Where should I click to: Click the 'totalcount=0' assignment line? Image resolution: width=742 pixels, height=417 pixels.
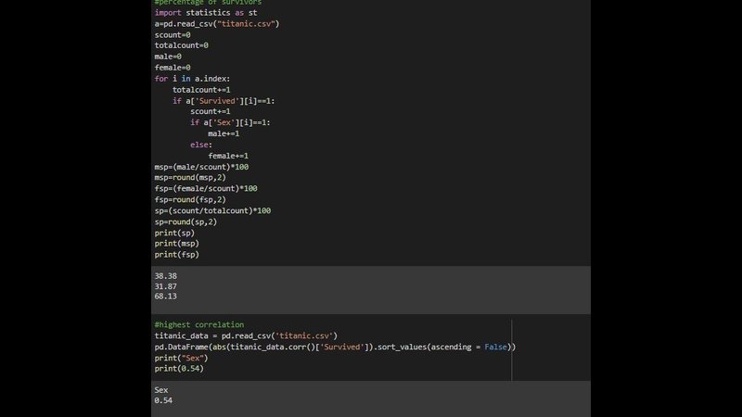(x=182, y=45)
